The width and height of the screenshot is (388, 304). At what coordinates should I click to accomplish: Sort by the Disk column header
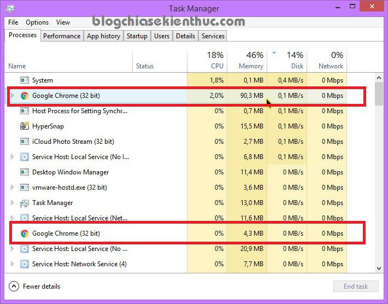[287, 60]
